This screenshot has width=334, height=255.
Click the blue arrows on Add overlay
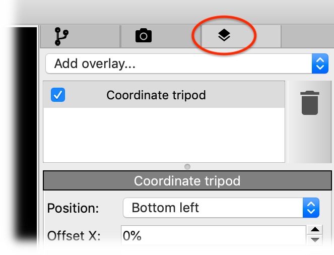tap(320, 64)
